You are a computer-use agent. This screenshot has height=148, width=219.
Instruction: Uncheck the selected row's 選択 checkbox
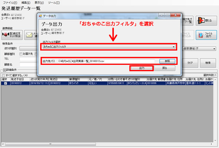6,83
